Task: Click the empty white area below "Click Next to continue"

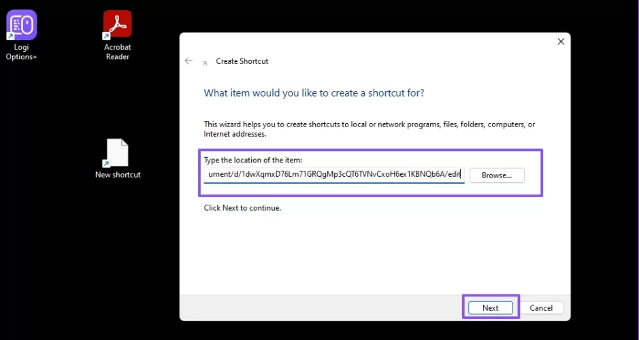Action: click(x=374, y=252)
